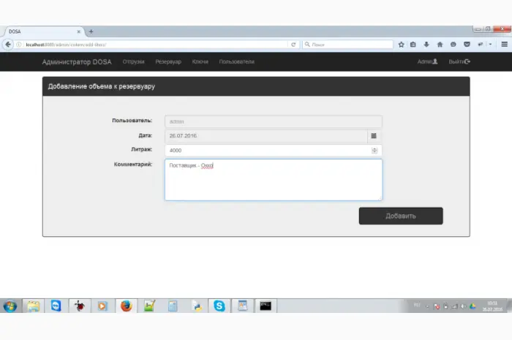Open the Pocket icon in the toolbar

coord(467,45)
